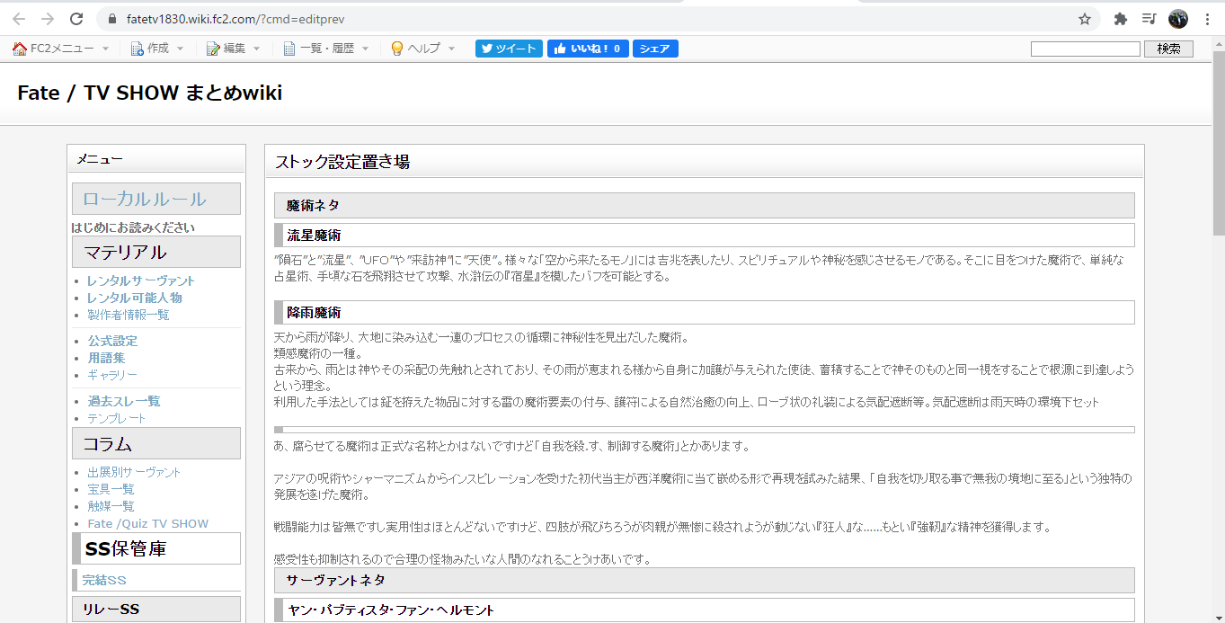Open the browser extensions puzzle icon
Image resolution: width=1225 pixels, height=623 pixels.
point(1120,19)
